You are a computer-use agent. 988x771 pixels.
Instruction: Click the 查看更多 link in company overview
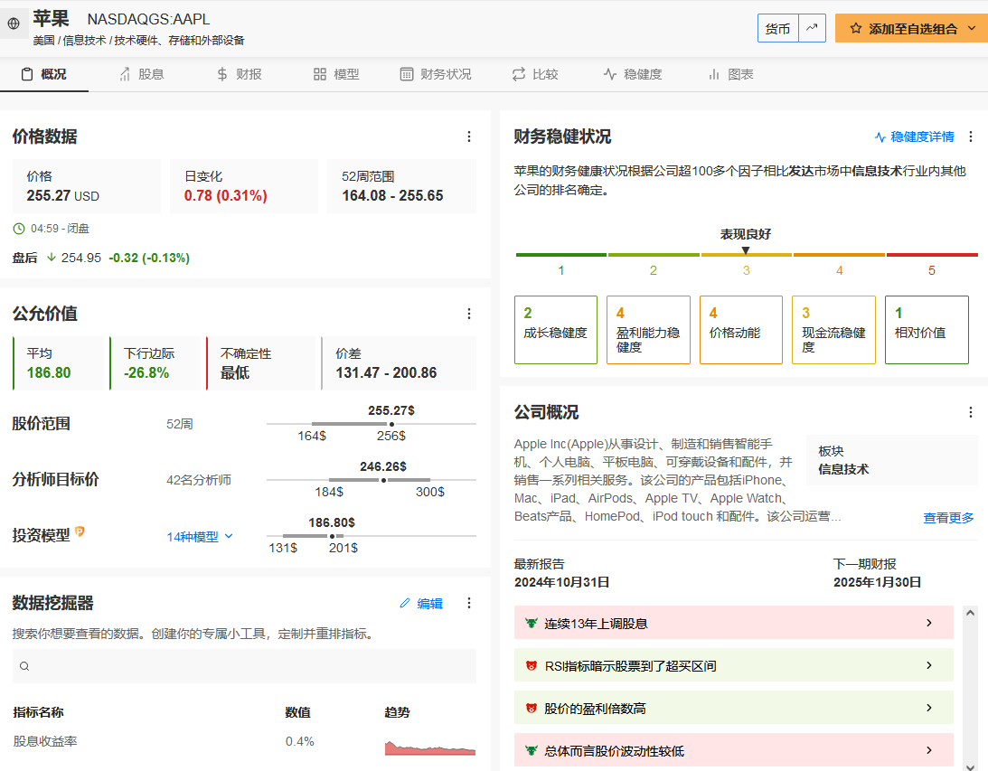click(948, 518)
